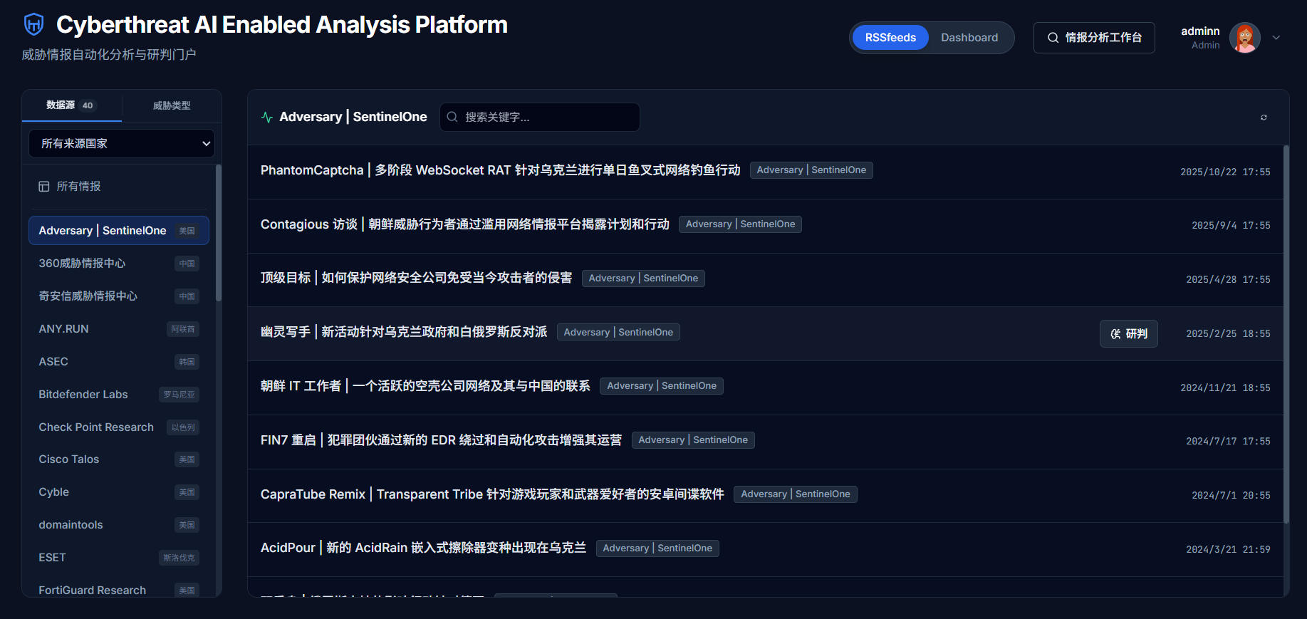Open the Contagious 访谈 article
This screenshot has width=1307, height=619.
[x=464, y=224]
